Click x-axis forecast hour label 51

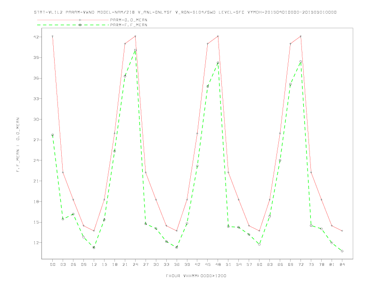(x=228, y=264)
